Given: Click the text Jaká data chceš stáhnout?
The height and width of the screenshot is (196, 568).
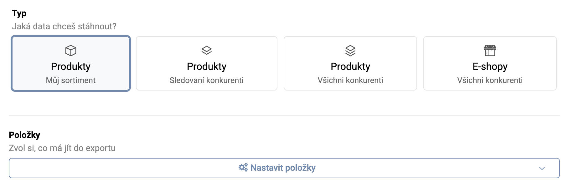Looking at the screenshot, I should (65, 27).
